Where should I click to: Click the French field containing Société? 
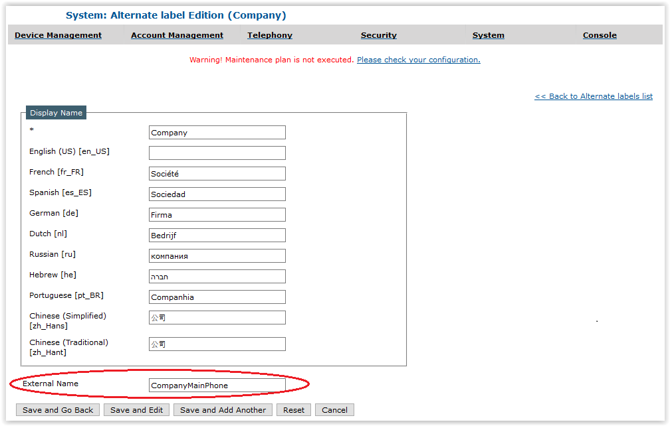(217, 174)
